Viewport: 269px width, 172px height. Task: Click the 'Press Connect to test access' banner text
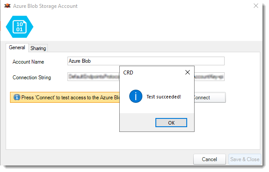click(x=71, y=98)
